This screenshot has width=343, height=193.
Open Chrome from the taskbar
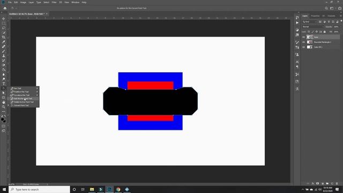click(x=118, y=189)
